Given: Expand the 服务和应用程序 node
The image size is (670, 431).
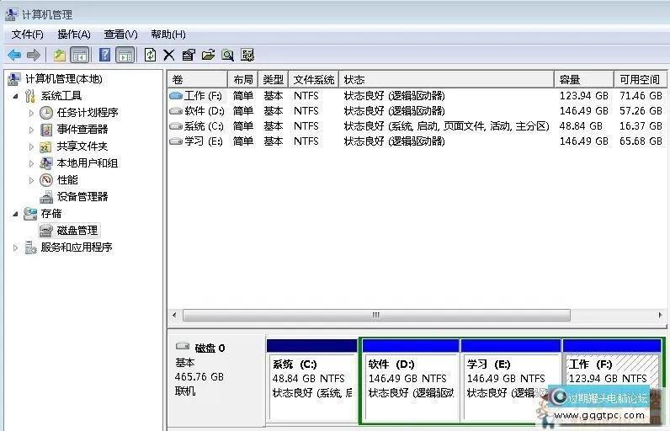Looking at the screenshot, I should (15, 247).
